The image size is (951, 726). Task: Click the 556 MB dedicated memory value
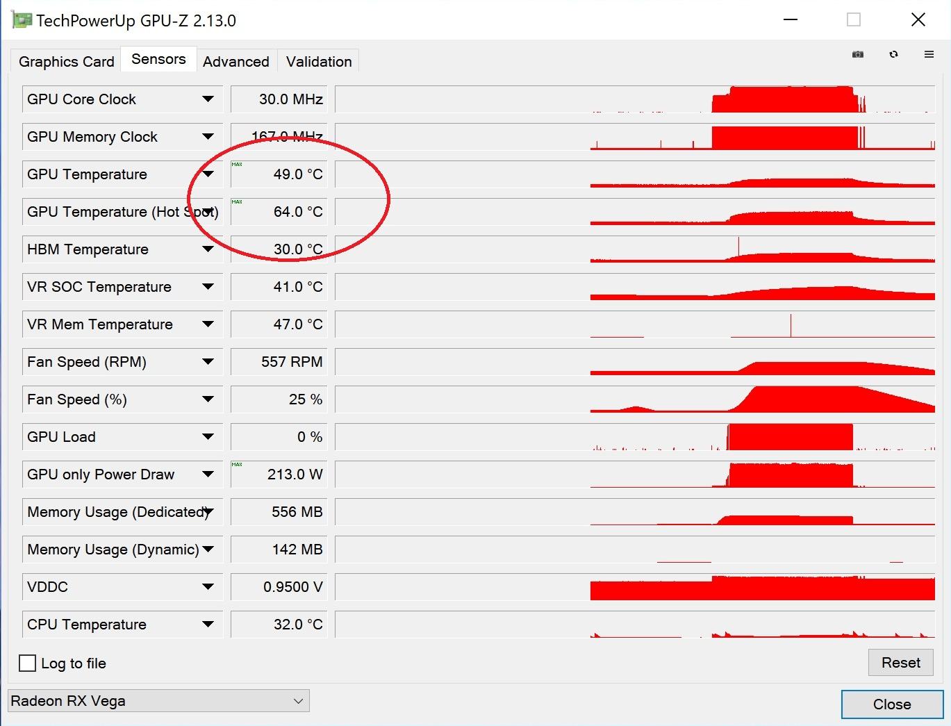pyautogui.click(x=279, y=511)
